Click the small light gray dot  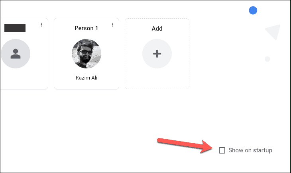[x=267, y=59]
